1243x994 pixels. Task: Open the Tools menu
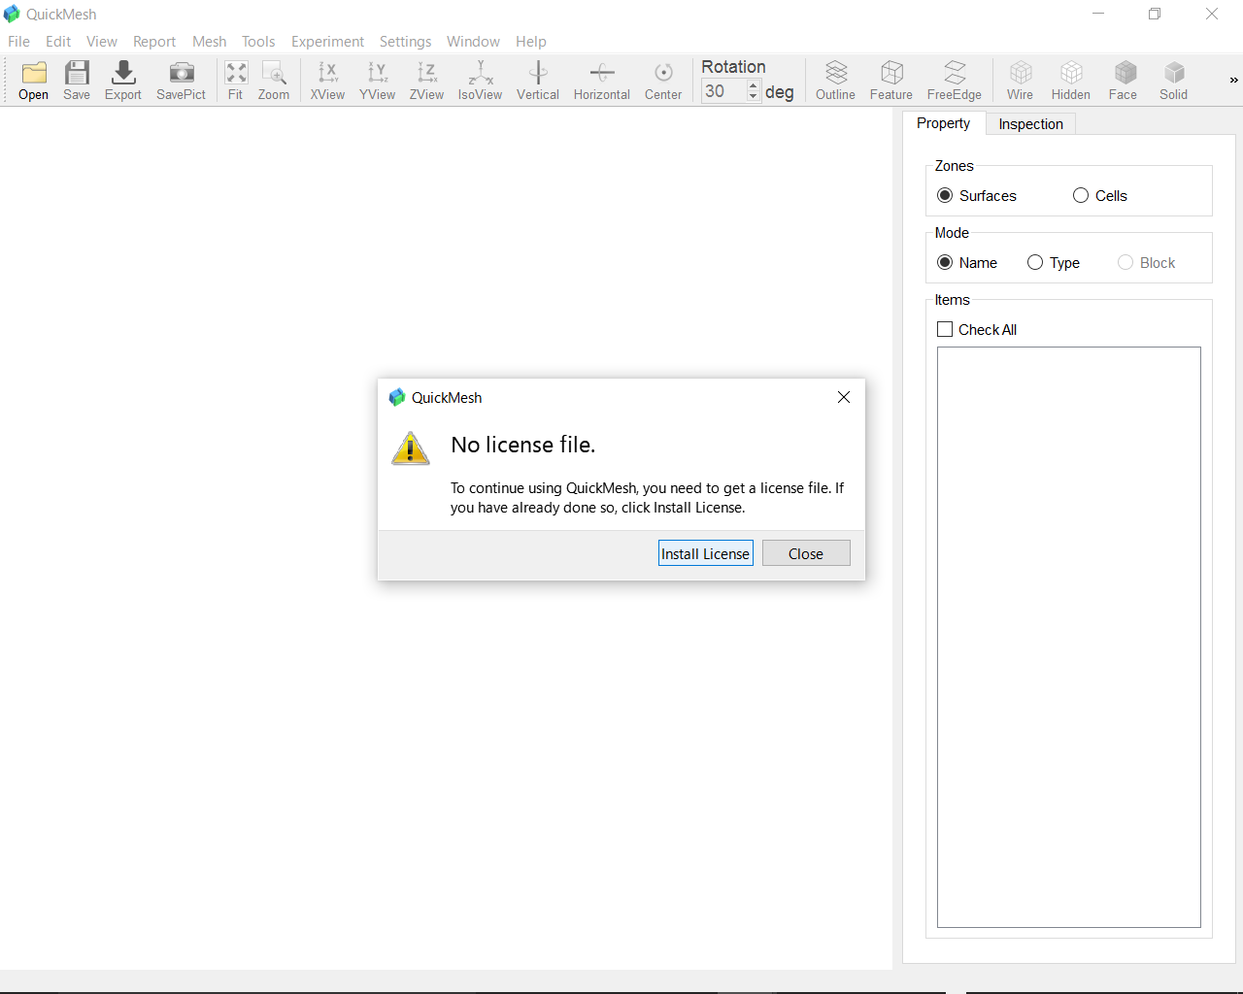pyautogui.click(x=258, y=42)
